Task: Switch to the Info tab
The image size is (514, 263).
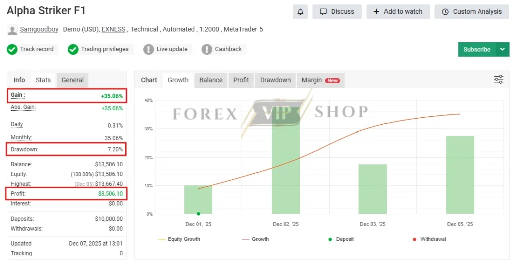Action: (x=19, y=80)
